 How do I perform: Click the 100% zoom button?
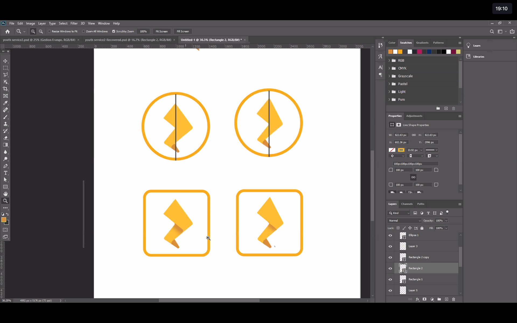[x=143, y=31]
